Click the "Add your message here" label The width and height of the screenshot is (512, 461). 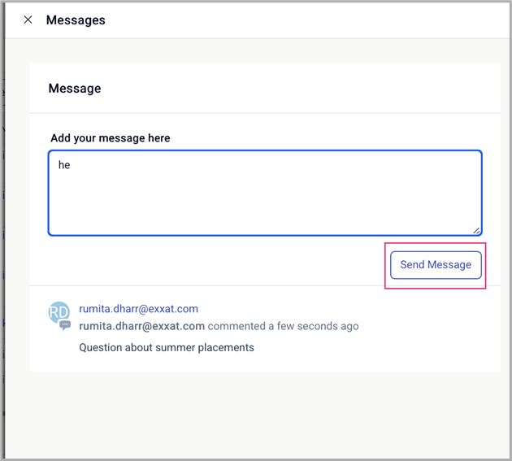point(111,138)
